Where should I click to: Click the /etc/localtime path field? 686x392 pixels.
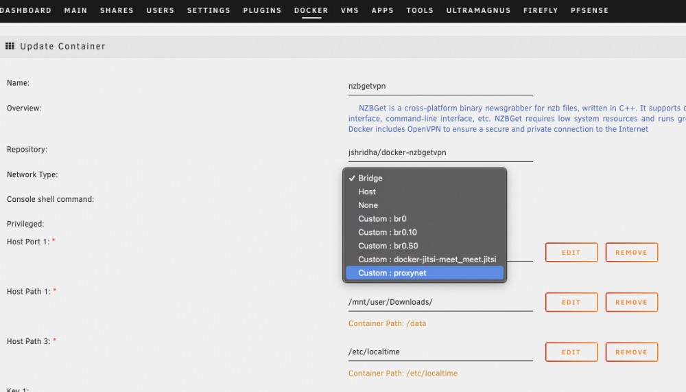click(x=440, y=352)
